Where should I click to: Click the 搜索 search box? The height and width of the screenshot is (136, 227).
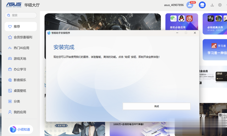pyautogui.click(x=21, y=15)
